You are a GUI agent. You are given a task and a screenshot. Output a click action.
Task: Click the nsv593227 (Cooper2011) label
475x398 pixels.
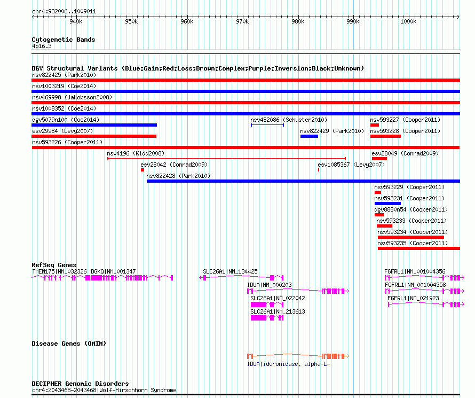click(x=405, y=120)
